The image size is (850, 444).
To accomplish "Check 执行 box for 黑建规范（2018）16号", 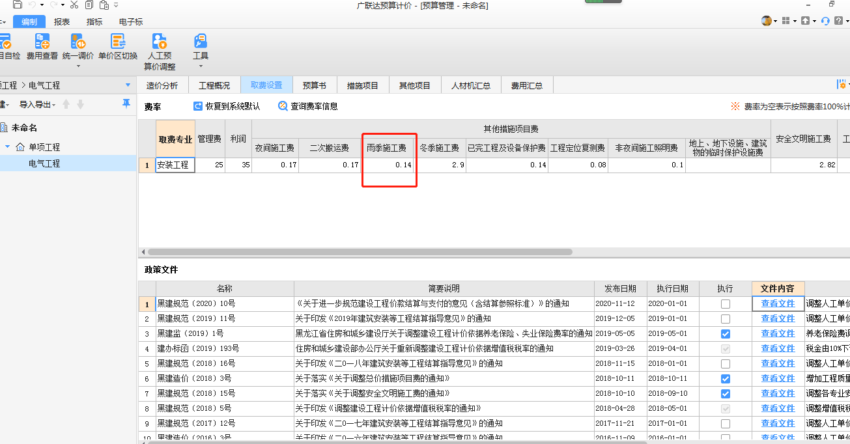I will click(x=726, y=364).
